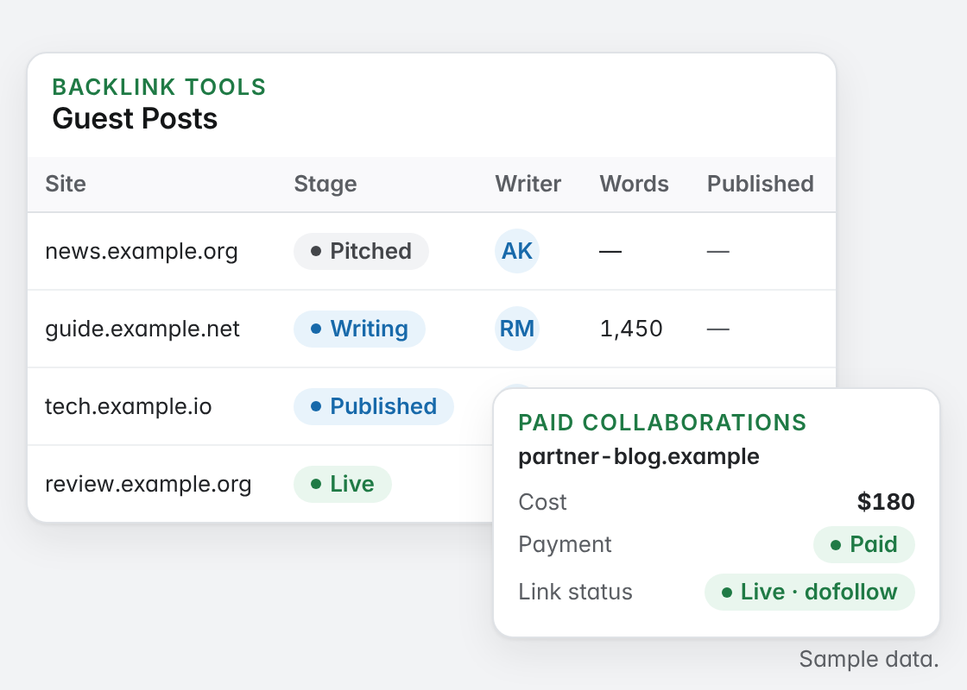Open the review.example.org row
This screenshot has height=690, width=967.
(260, 484)
